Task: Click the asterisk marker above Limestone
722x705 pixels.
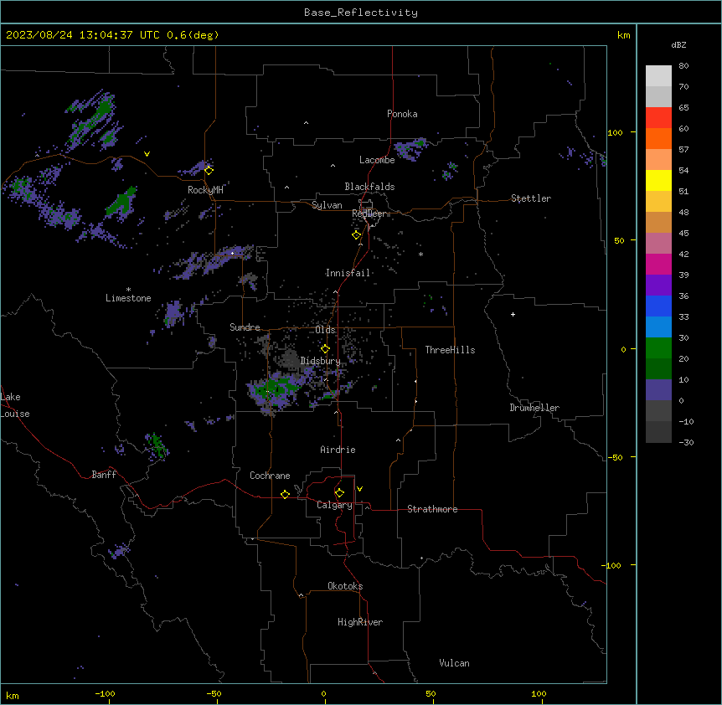Action: coord(128,290)
